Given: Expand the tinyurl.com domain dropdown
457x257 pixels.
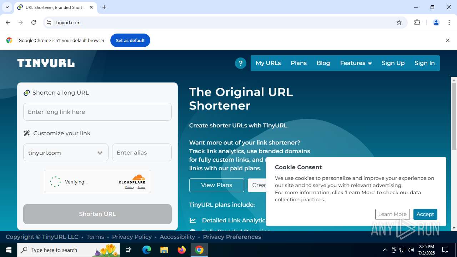Looking at the screenshot, I should point(66,153).
